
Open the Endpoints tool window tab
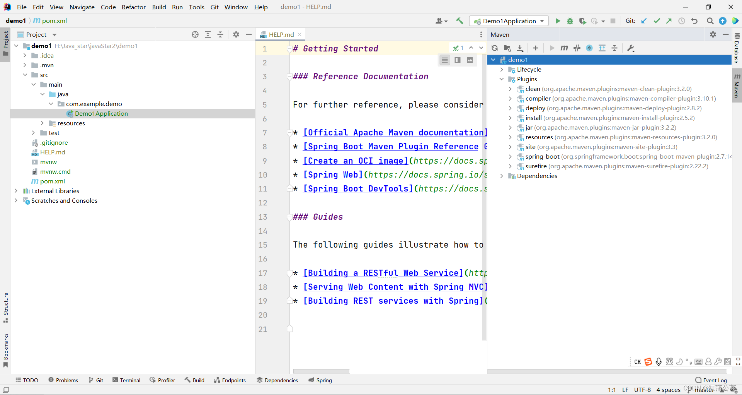coord(230,380)
